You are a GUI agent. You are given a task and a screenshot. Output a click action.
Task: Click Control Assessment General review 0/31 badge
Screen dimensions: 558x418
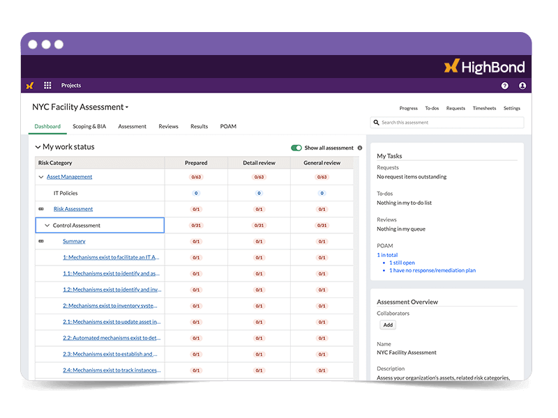pos(322,225)
